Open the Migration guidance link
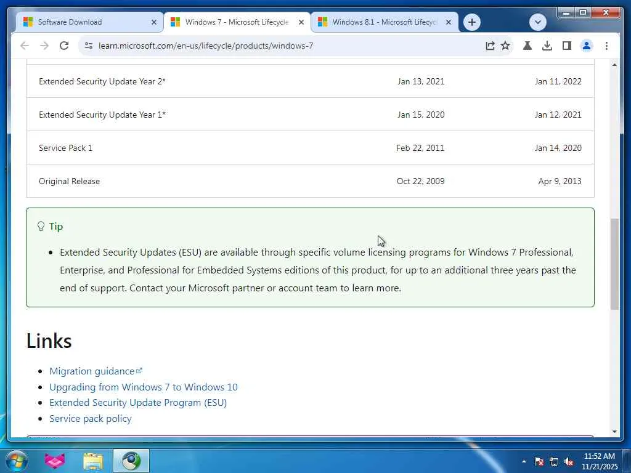This screenshot has height=473, width=631. (96, 371)
